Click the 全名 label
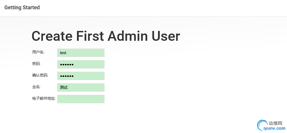The width and height of the screenshot is (287, 133). 36,87
